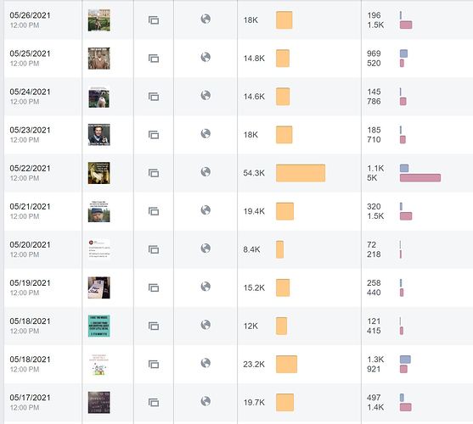The width and height of the screenshot is (473, 424).
Task: Click the photo post type icon for 05/22/2021
Action: click(154, 173)
